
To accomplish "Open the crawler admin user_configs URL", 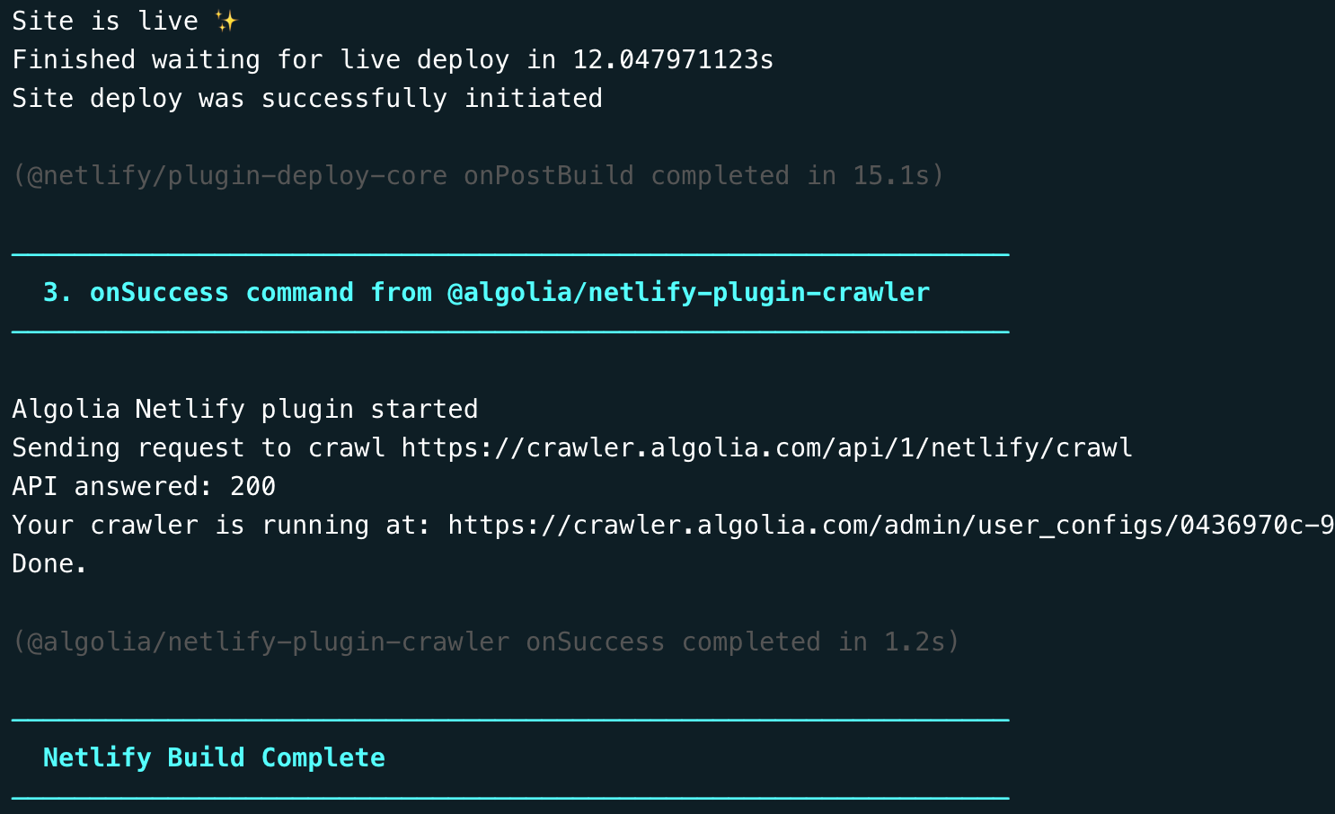I will pos(889,525).
